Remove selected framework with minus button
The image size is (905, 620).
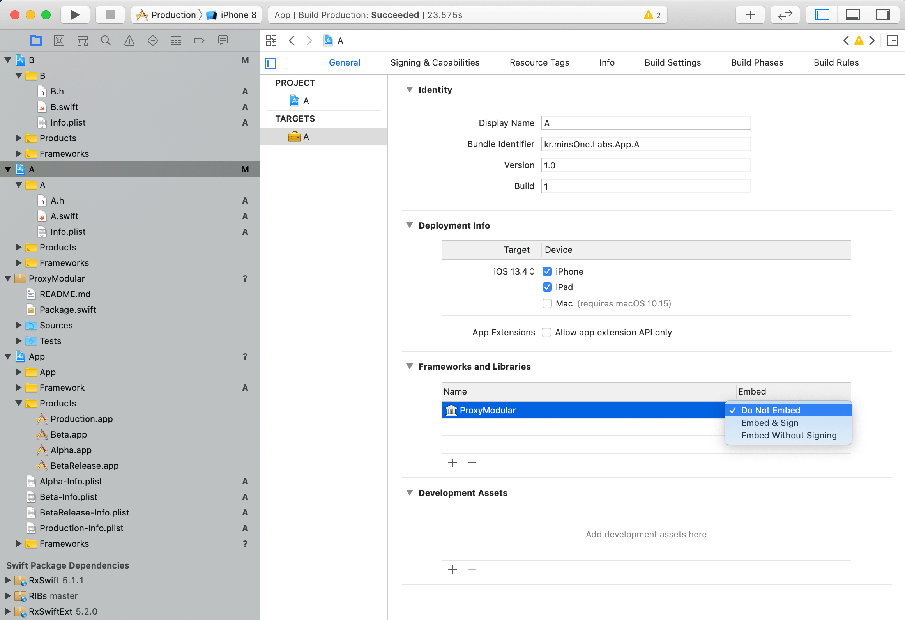(472, 463)
